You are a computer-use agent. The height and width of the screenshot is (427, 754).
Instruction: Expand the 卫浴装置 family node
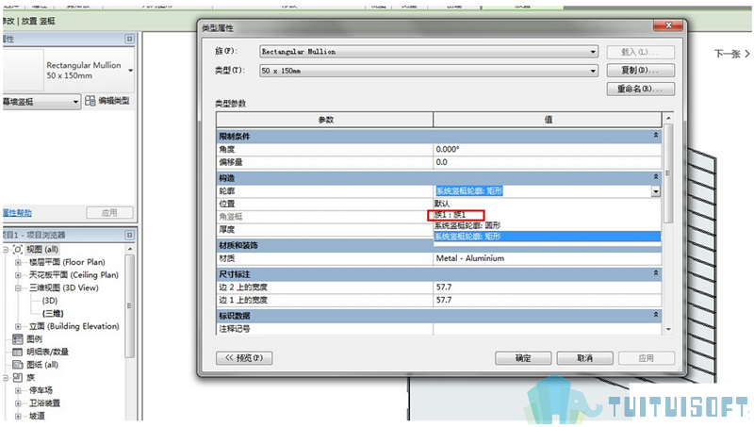click(x=18, y=403)
